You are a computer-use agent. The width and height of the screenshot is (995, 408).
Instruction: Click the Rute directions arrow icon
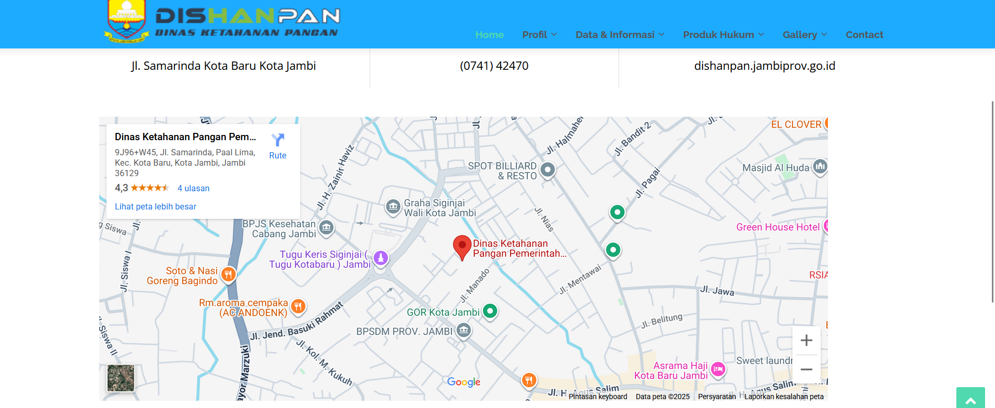coord(278,140)
